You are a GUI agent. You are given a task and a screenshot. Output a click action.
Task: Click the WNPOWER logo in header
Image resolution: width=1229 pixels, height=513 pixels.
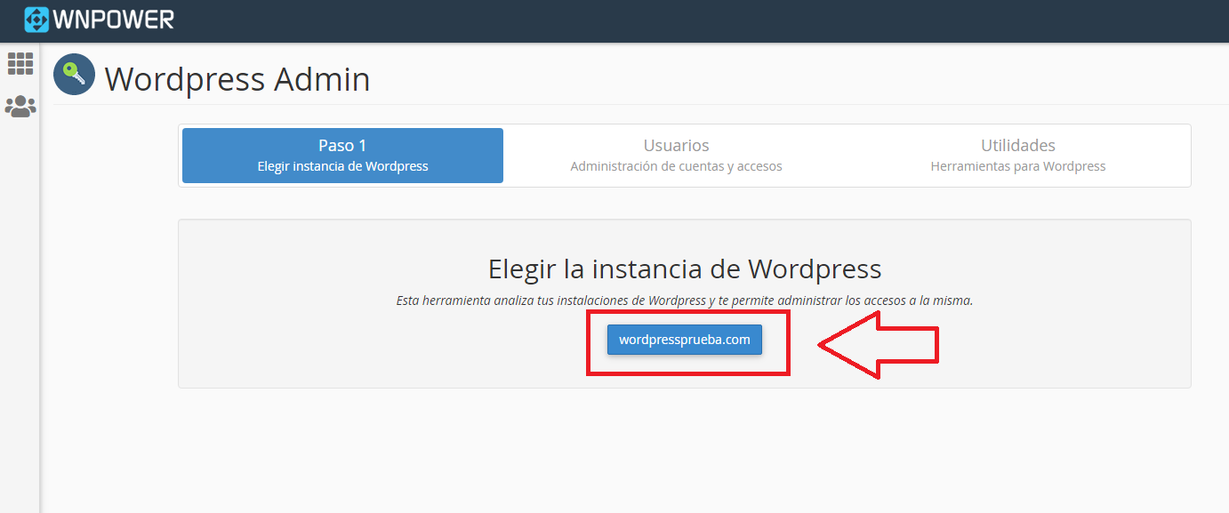99,19
